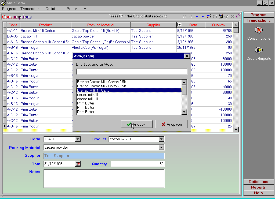
Task: Expand the Code dropdown
Action: point(78,139)
